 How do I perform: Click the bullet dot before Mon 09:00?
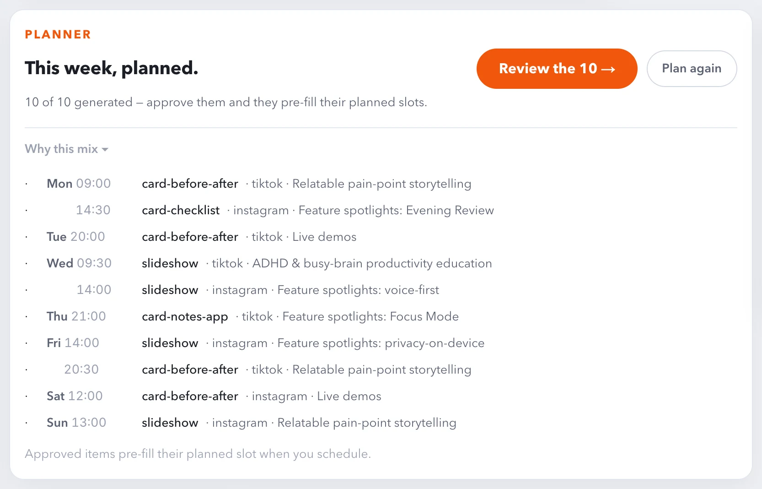pyautogui.click(x=27, y=184)
